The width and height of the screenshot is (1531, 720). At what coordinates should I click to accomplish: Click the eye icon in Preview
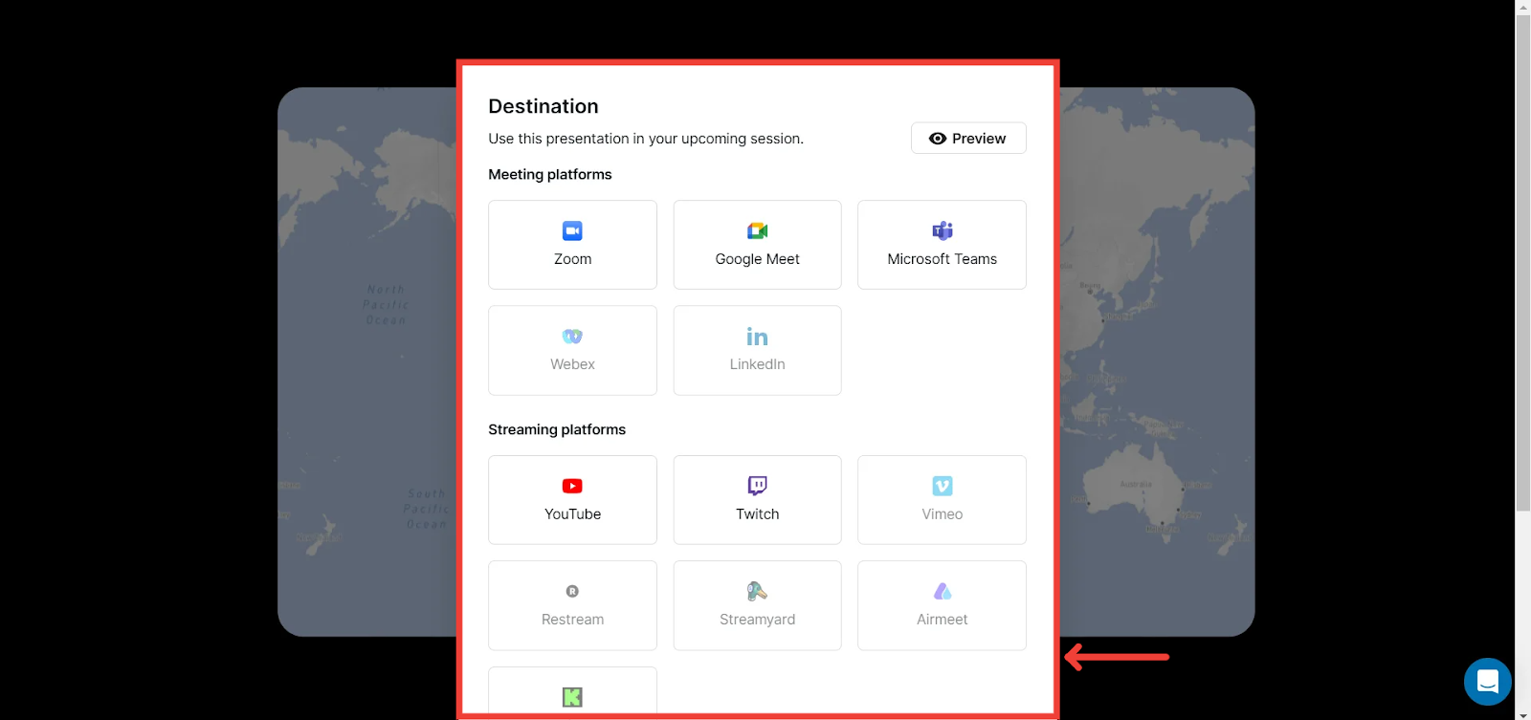[x=938, y=139]
